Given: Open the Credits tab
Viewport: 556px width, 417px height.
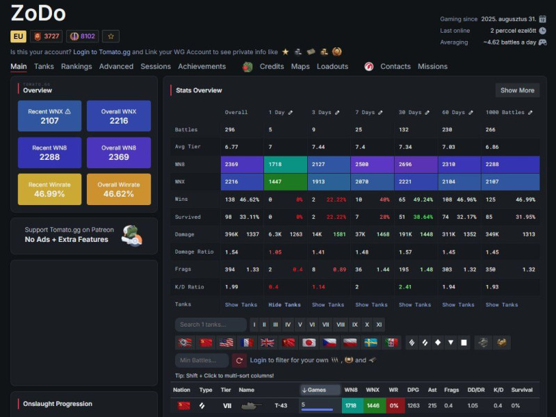Looking at the screenshot, I should tap(272, 66).
